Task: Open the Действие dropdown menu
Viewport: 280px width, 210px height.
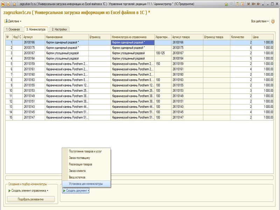Action: 13,21
